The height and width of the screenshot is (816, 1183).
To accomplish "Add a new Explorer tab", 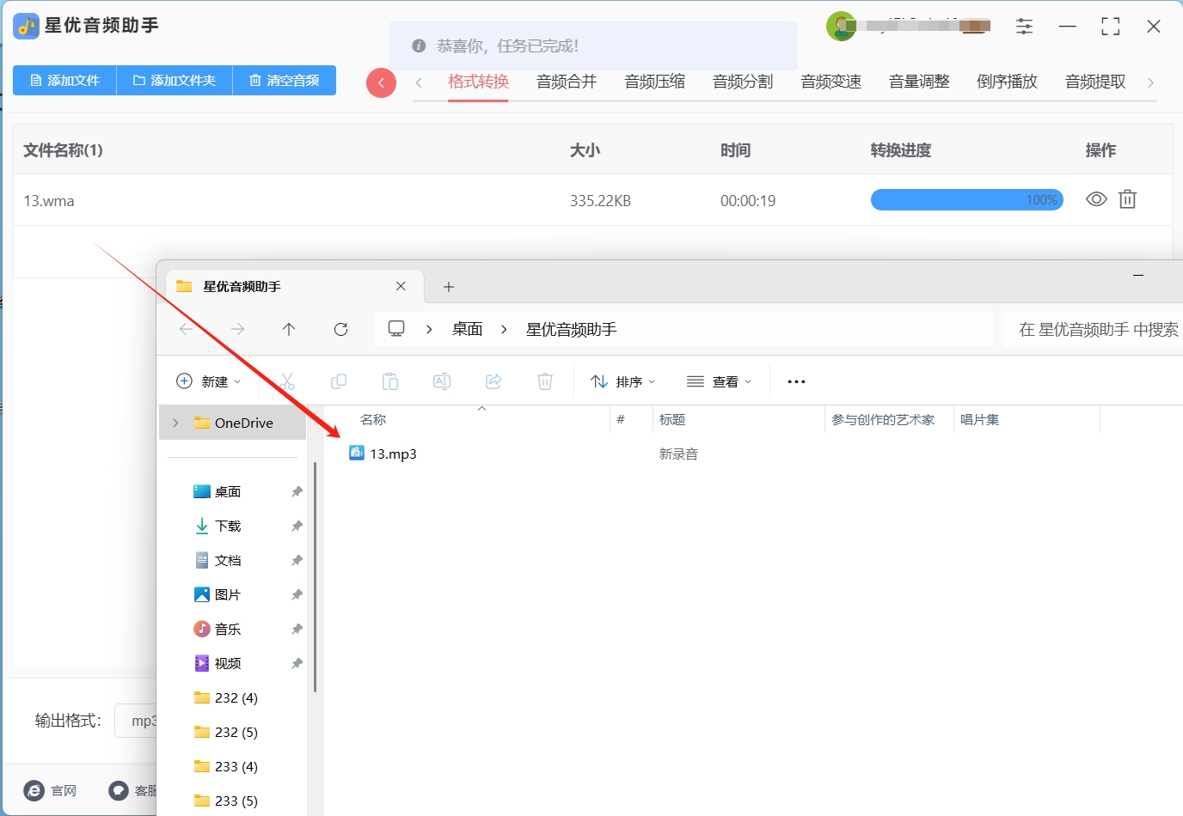I will [449, 287].
